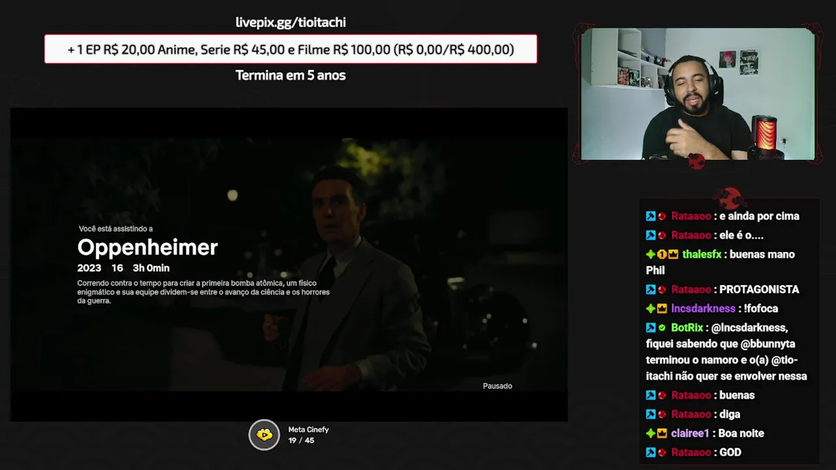This screenshot has width=836, height=470.
Task: Click blue badge next to BotRix
Action: click(651, 327)
